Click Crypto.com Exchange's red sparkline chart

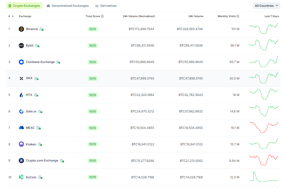tap(264, 160)
